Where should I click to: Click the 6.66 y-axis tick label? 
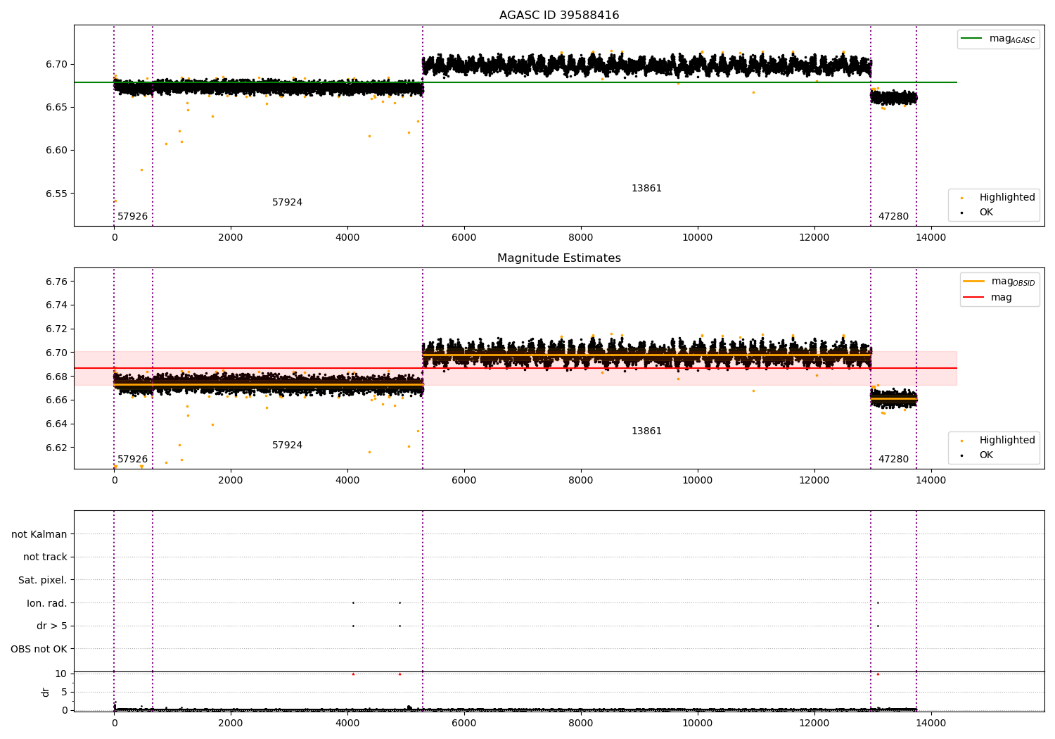(56, 400)
